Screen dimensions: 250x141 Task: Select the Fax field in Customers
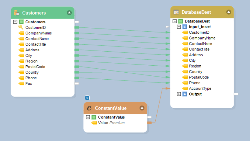[x=29, y=84]
